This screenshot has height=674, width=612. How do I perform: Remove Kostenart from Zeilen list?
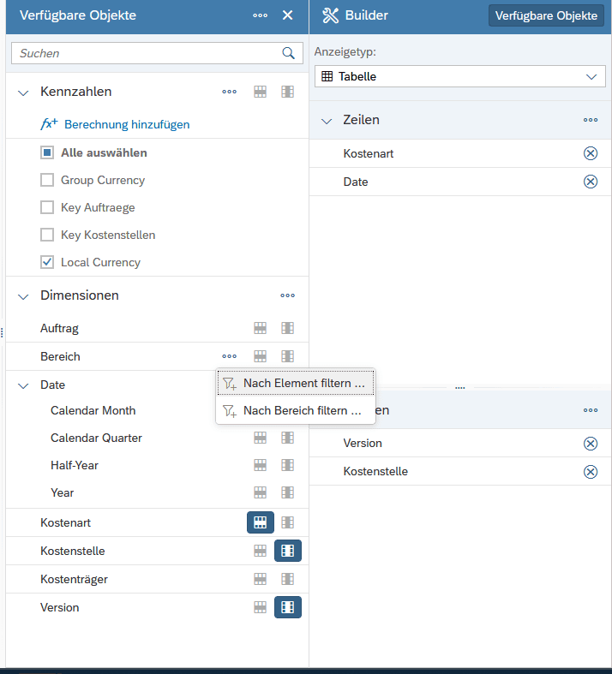[590, 153]
